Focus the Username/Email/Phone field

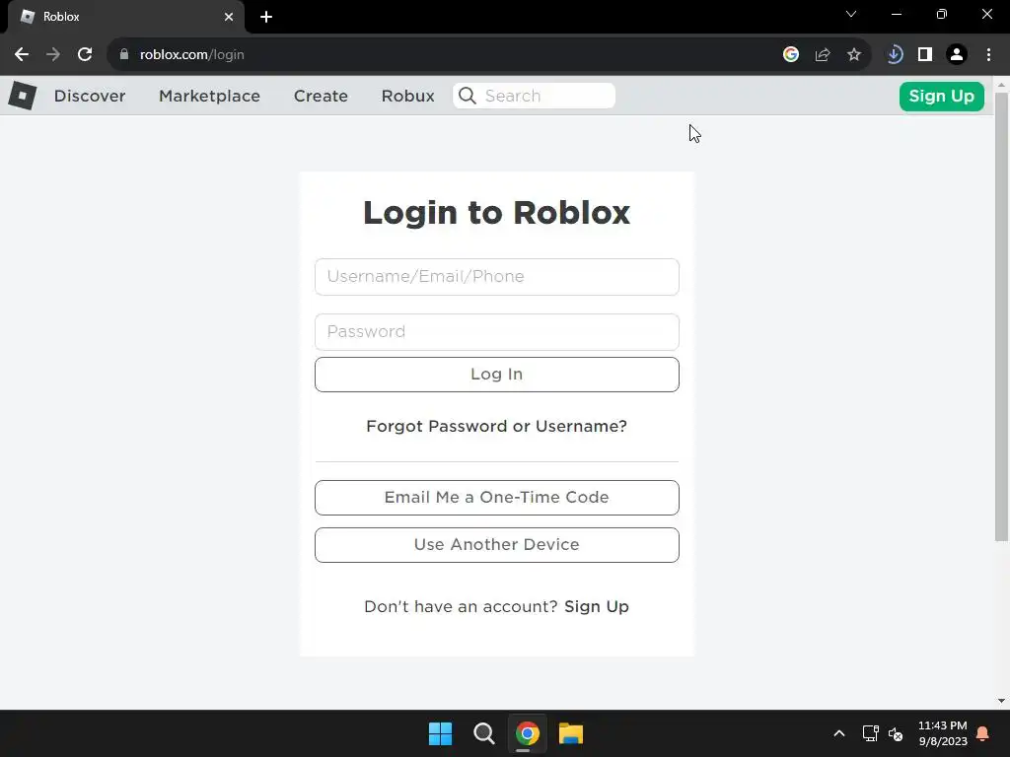[497, 277]
